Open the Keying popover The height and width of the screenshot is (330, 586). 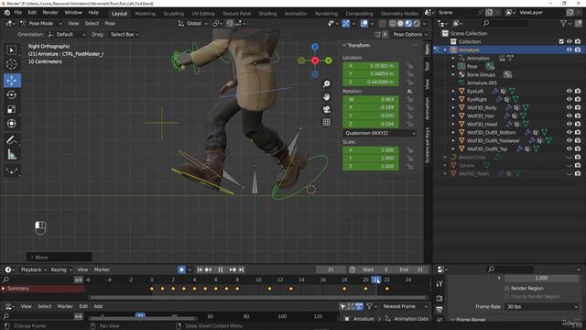[61, 269]
